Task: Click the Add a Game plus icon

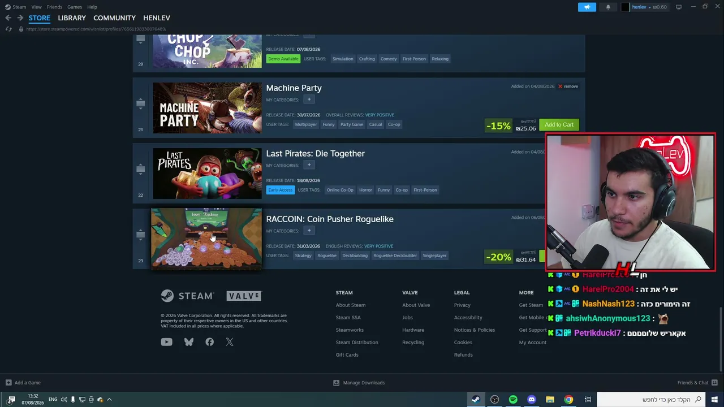Action: [8, 383]
